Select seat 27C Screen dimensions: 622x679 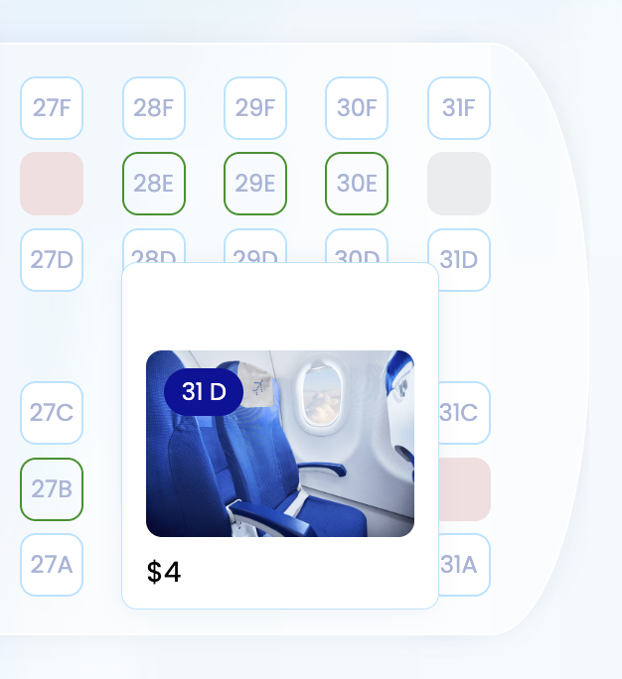52,412
